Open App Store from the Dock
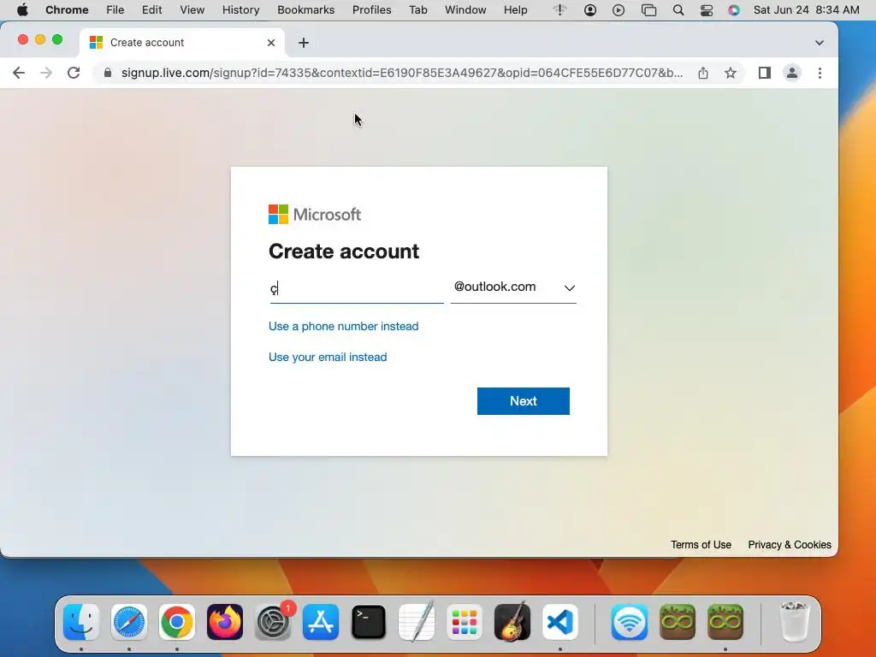This screenshot has width=876, height=657. pos(320,622)
